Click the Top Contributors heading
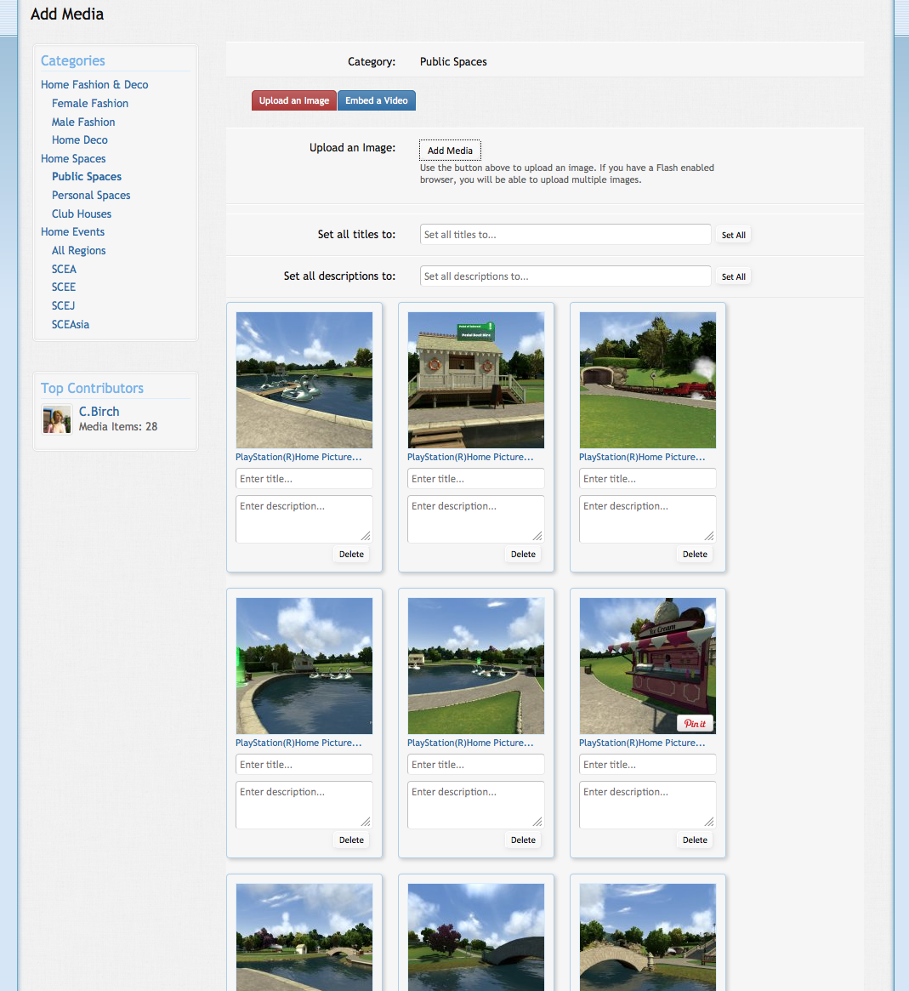 [x=92, y=388]
